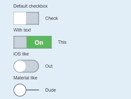Toggle the Default checkbox switch labeled Check

coord(26,18)
